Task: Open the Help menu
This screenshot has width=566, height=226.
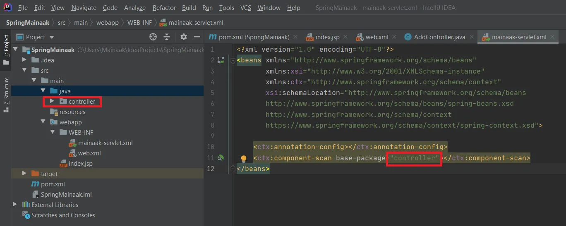Action: click(294, 8)
